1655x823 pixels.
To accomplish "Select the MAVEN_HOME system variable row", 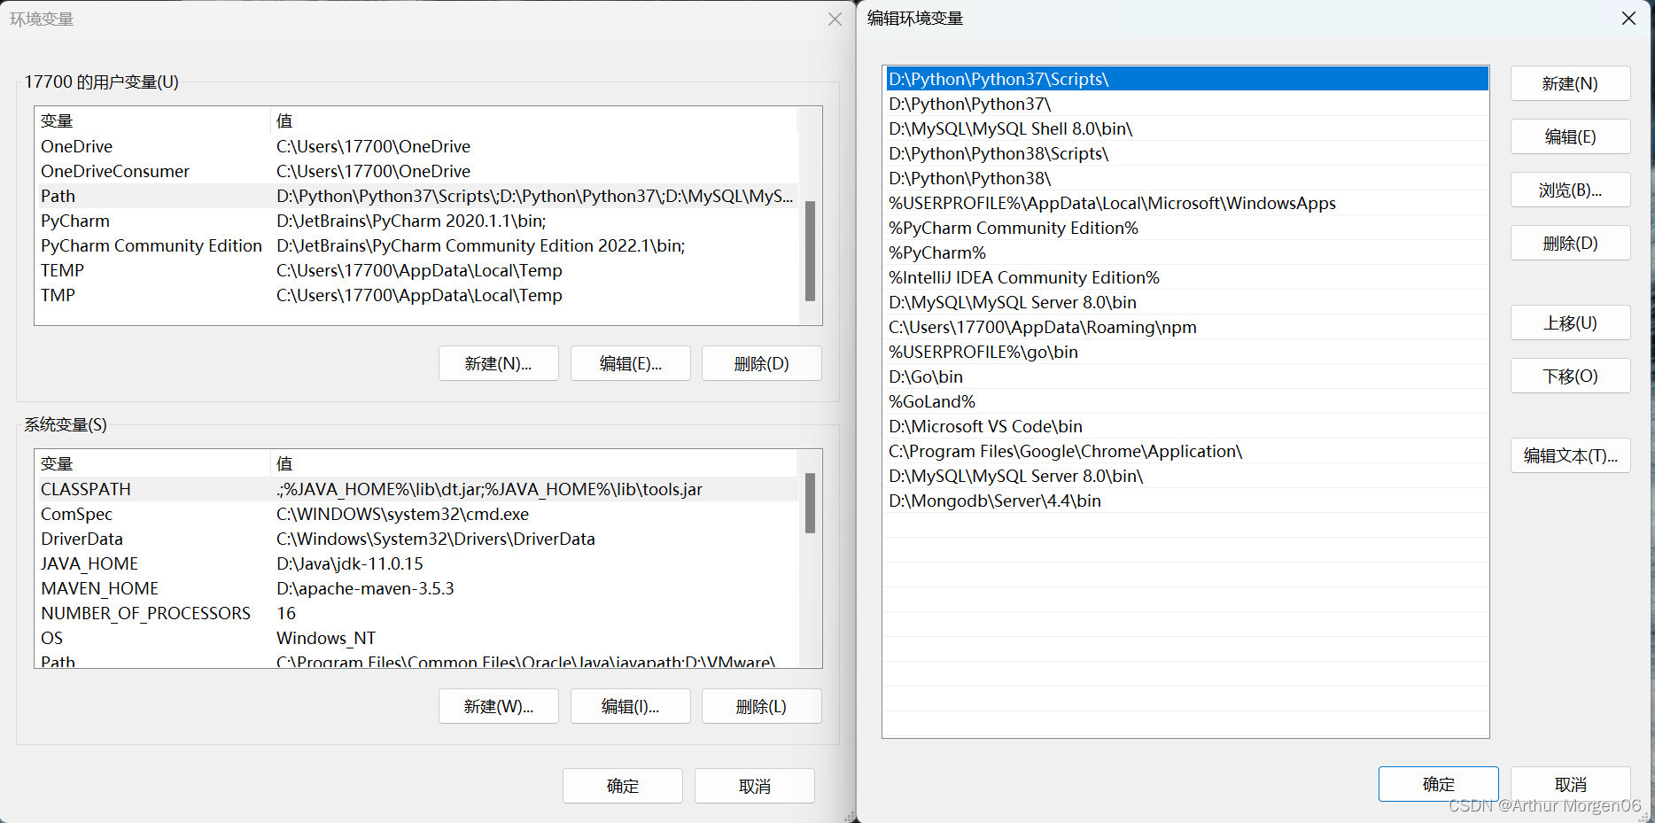I will tap(417, 588).
